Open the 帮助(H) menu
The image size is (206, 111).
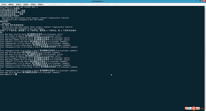click(x=41, y=4)
